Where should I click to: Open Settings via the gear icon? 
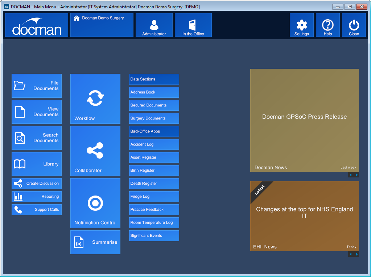(x=302, y=25)
